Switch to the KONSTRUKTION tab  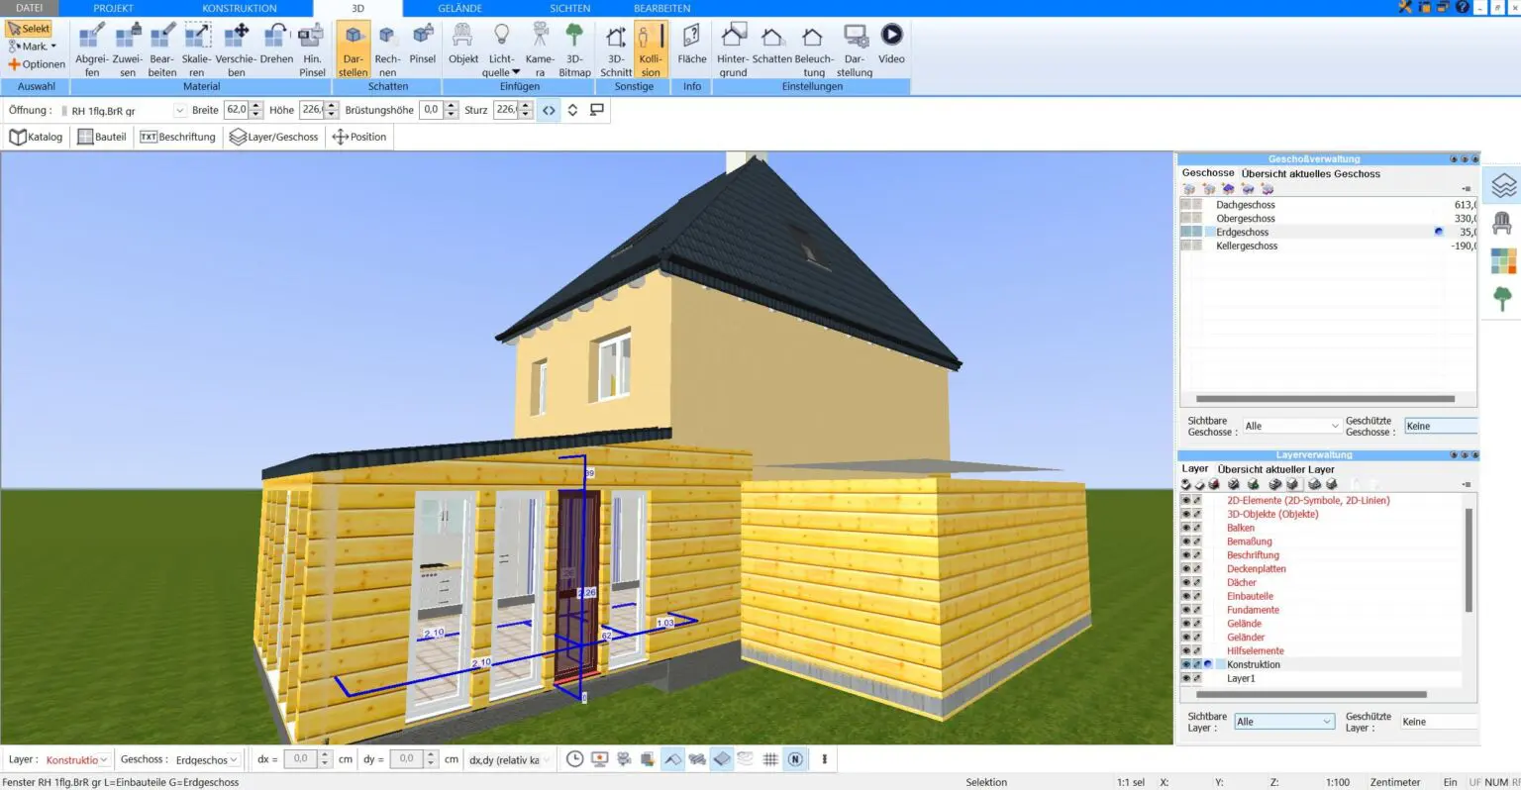(x=240, y=8)
